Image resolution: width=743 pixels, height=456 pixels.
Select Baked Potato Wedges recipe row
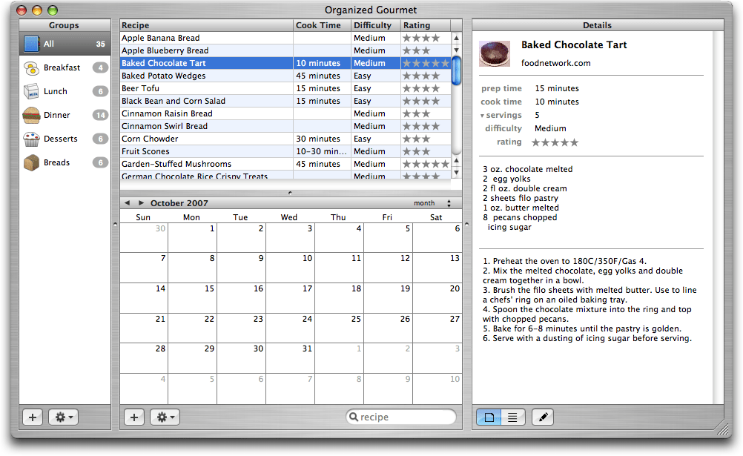click(285, 76)
